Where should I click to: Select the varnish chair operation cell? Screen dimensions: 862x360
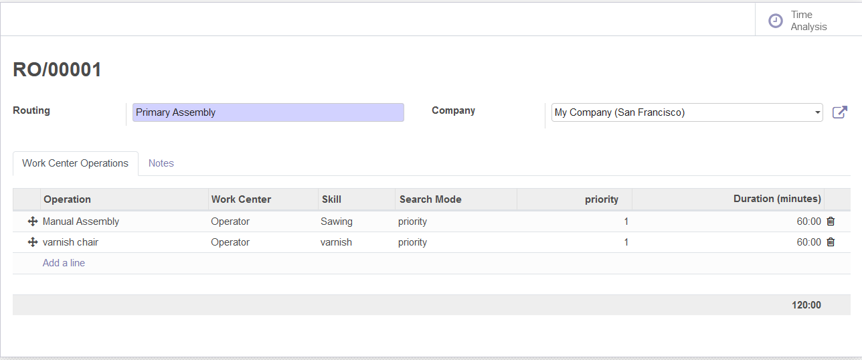click(124, 242)
